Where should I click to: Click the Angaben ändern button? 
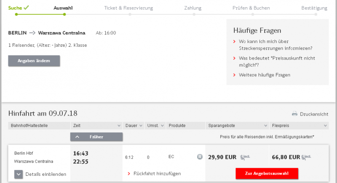(x=34, y=61)
